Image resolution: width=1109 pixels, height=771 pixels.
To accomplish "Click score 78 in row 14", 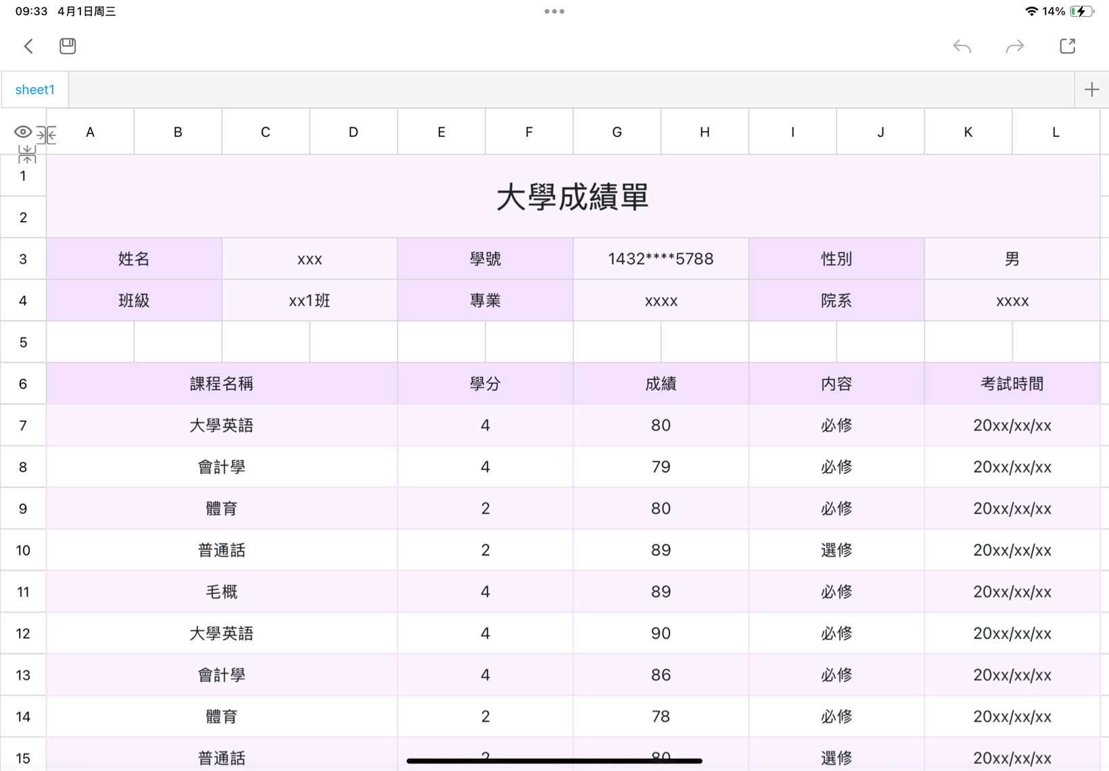I will (661, 716).
